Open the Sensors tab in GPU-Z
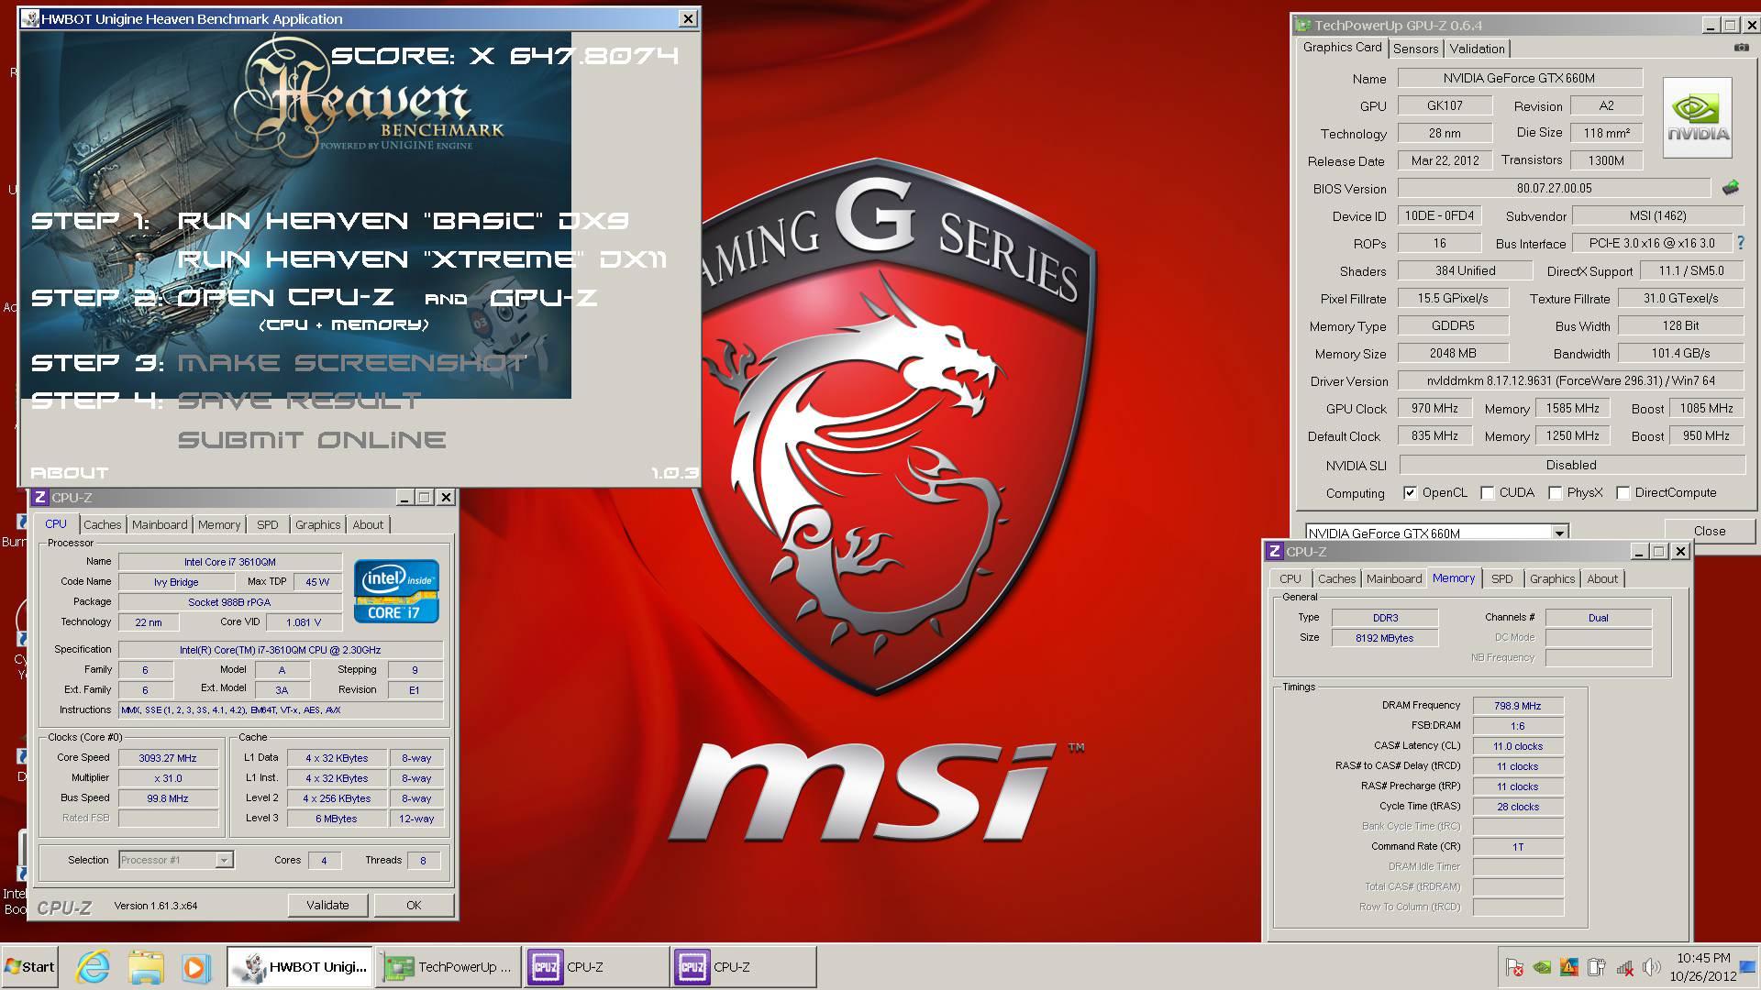The width and height of the screenshot is (1761, 990). coord(1415,49)
